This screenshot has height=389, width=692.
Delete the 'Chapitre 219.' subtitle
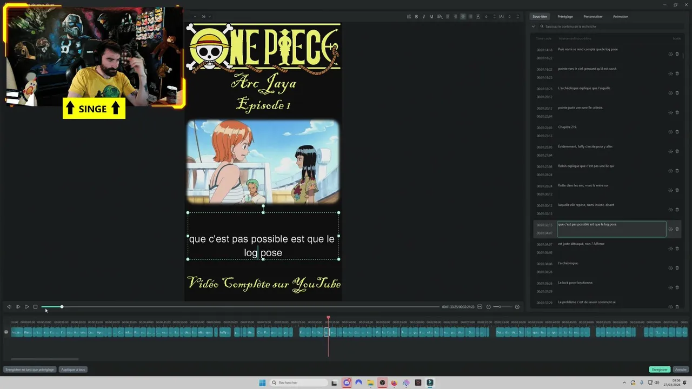click(x=677, y=132)
